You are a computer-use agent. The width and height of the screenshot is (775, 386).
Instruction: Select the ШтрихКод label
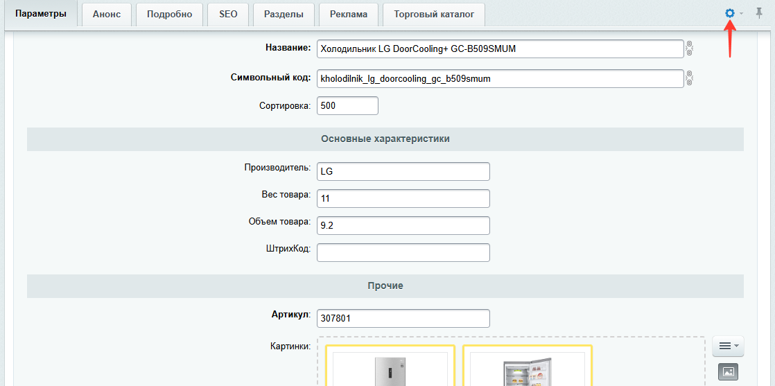[x=288, y=249]
